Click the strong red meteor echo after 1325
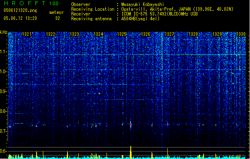 131,124
